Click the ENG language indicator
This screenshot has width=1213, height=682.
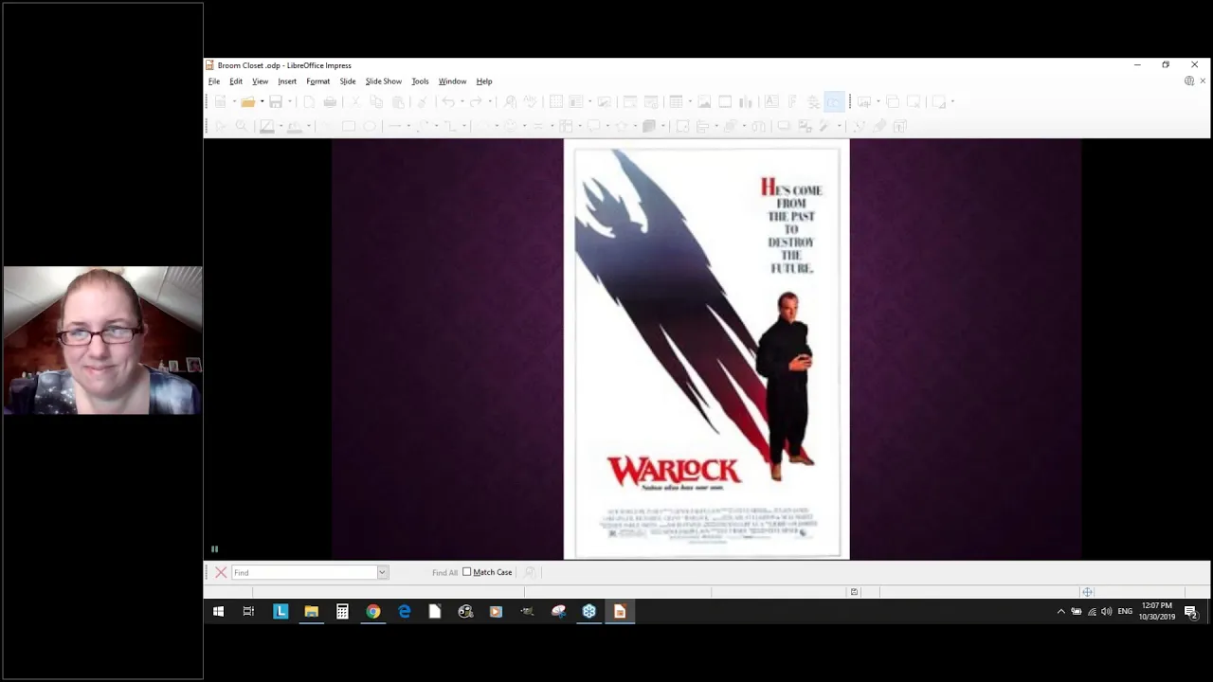[1125, 612]
